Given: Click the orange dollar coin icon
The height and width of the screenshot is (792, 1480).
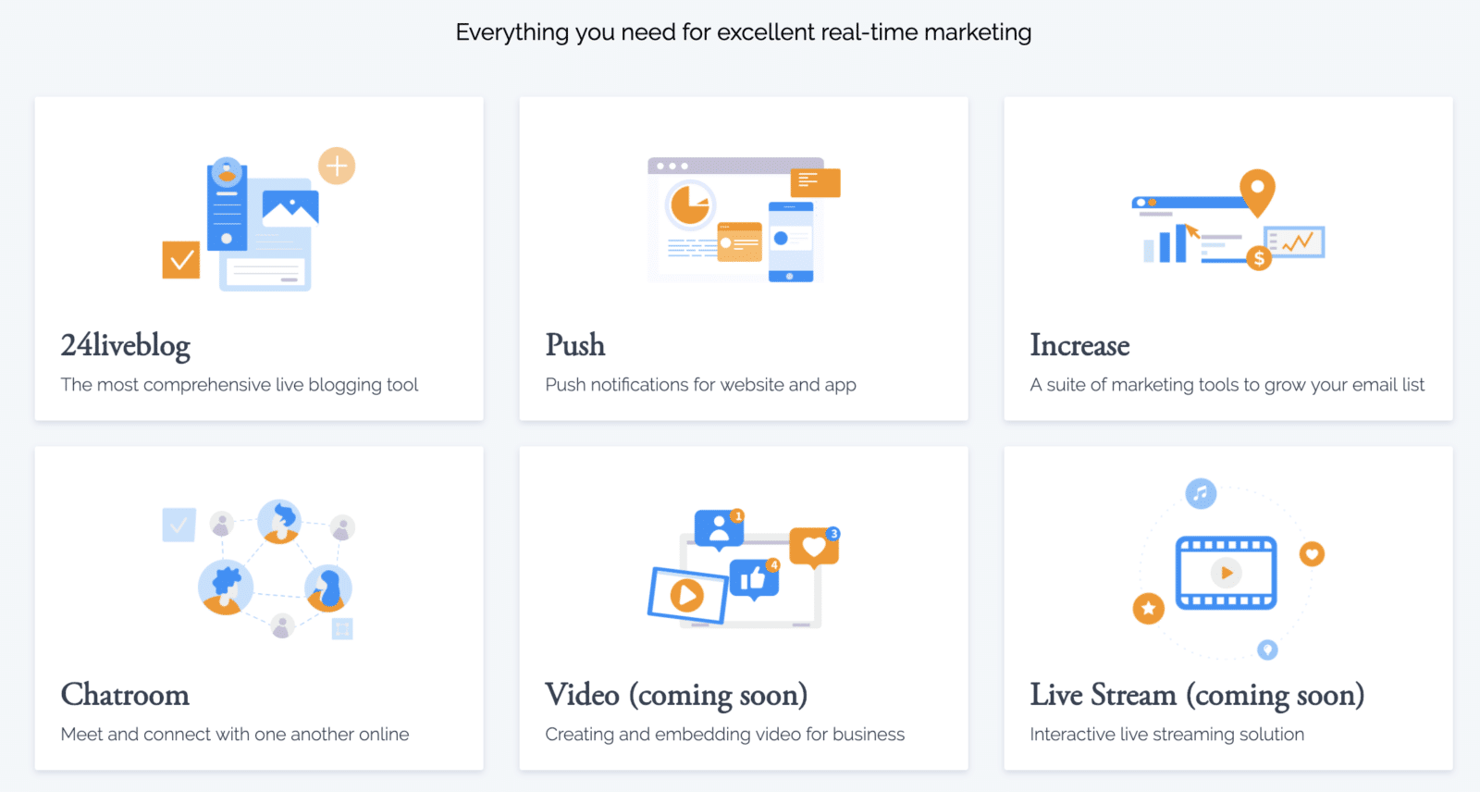Looking at the screenshot, I should [x=1258, y=259].
